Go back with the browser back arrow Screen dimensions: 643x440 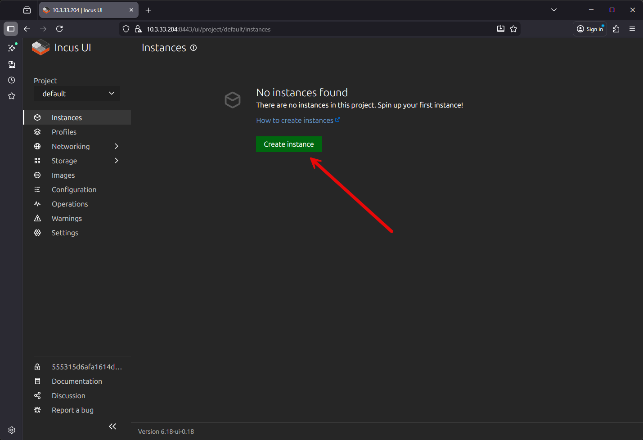[x=27, y=29]
